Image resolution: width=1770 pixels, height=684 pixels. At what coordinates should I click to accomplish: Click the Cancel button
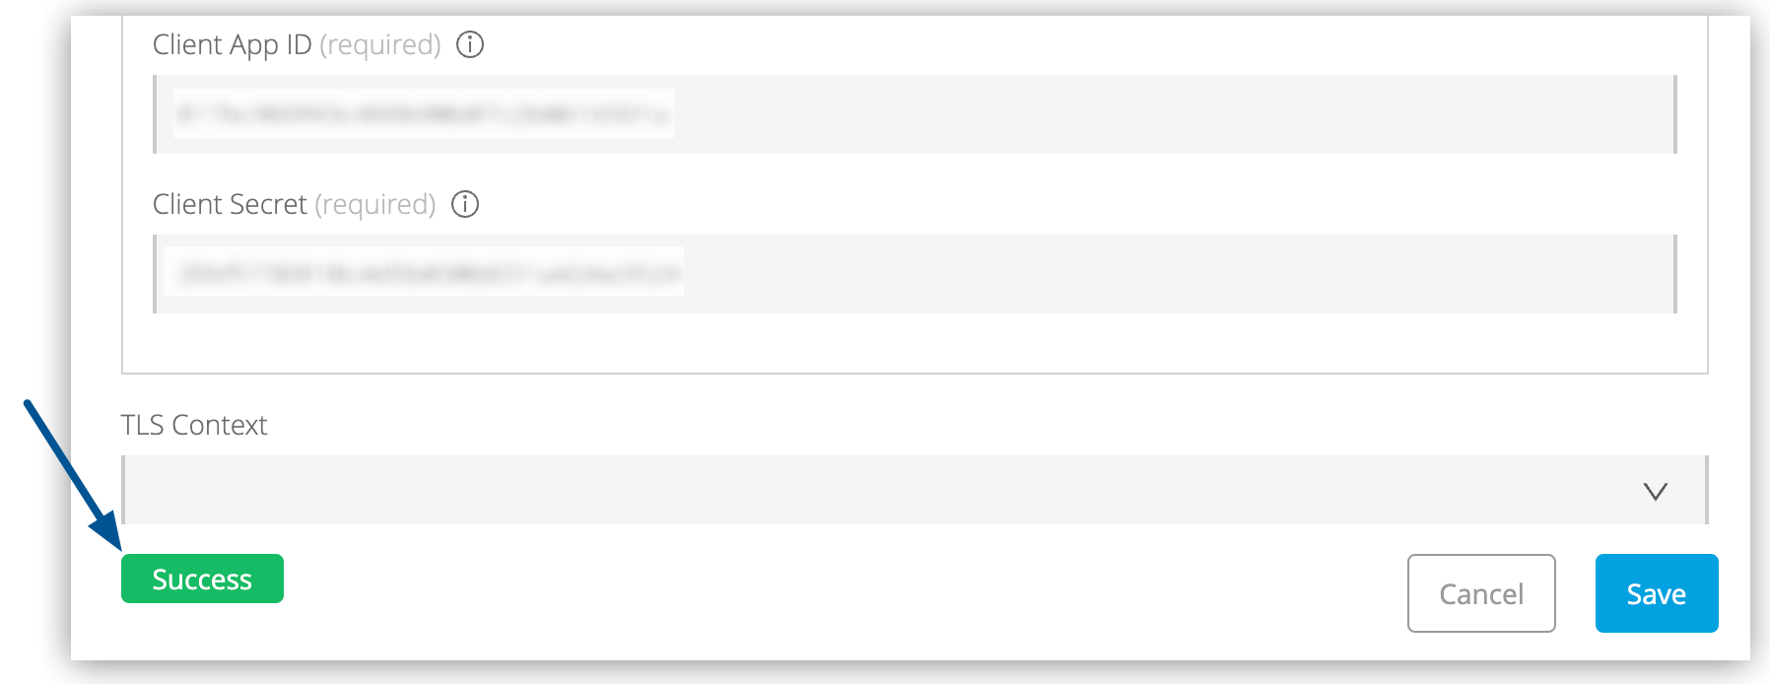point(1481,593)
